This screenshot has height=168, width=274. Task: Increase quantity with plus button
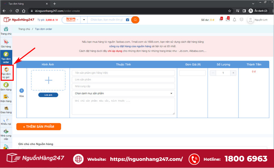pos(233,73)
